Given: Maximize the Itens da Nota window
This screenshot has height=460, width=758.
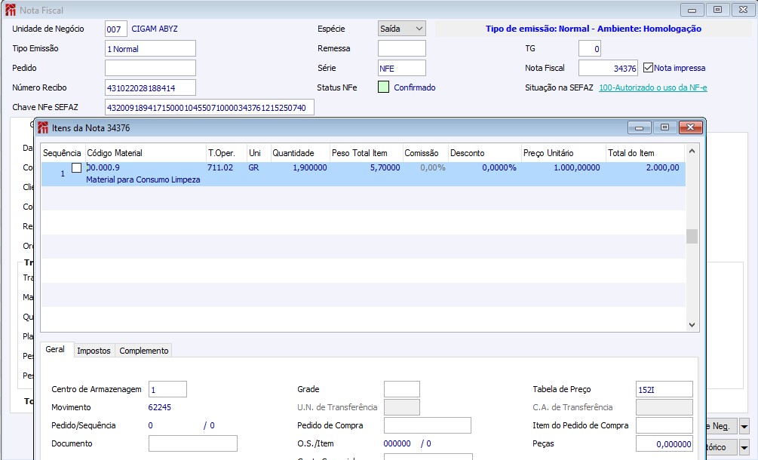Looking at the screenshot, I should (x=664, y=127).
